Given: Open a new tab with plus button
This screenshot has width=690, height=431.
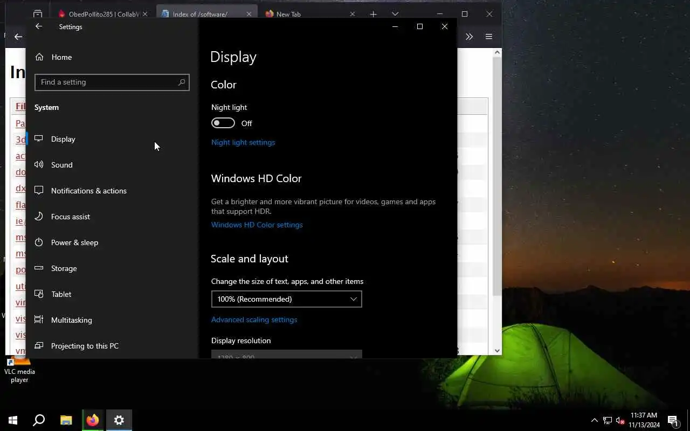Looking at the screenshot, I should click(373, 14).
